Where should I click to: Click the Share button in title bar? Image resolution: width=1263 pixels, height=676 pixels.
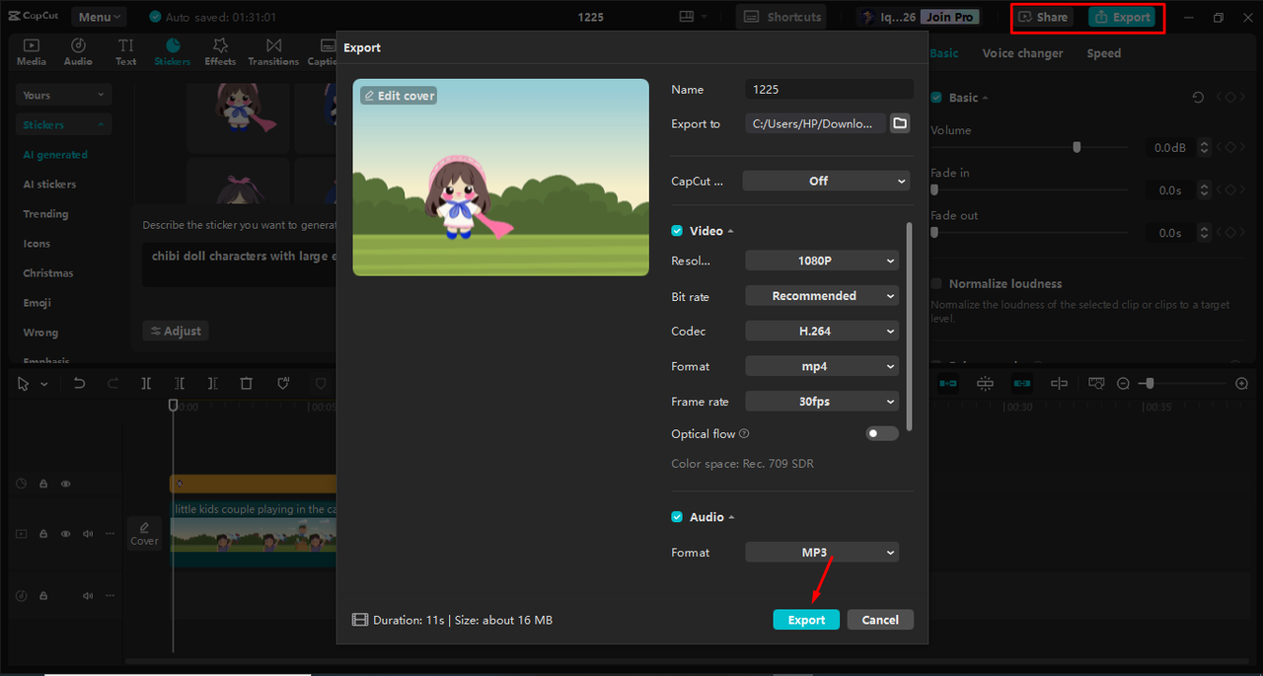click(1043, 17)
